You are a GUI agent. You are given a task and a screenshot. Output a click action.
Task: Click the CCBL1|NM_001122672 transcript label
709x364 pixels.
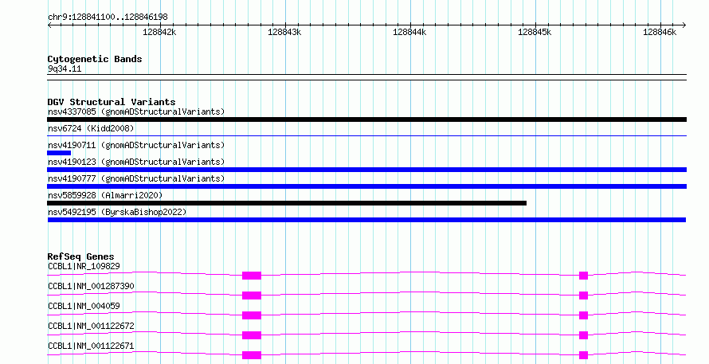point(91,326)
